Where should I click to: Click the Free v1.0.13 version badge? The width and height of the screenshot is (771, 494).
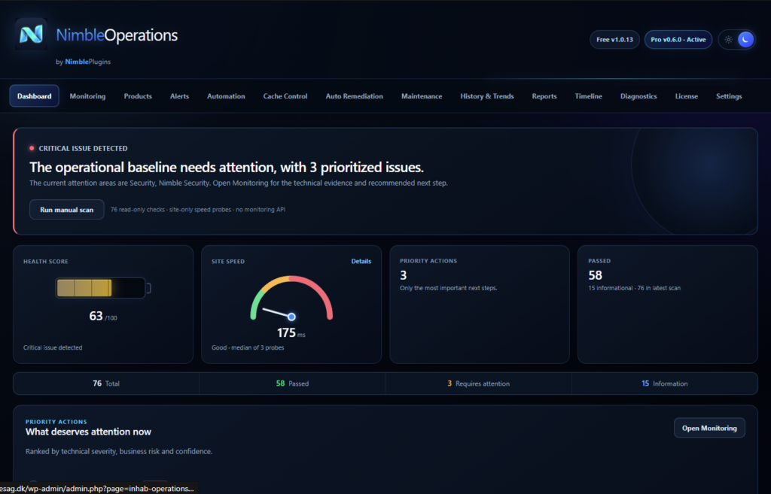tap(614, 40)
